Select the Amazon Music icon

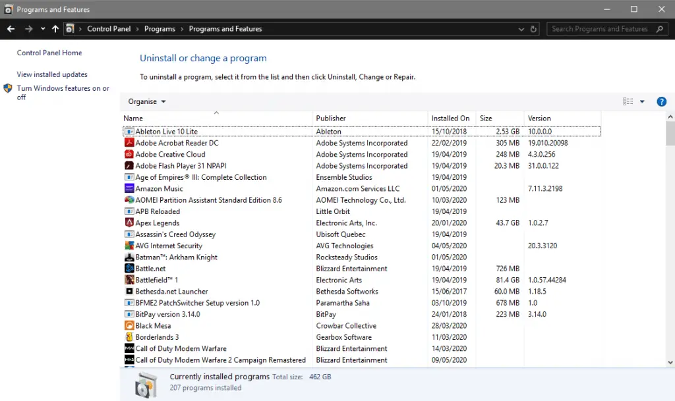(x=129, y=188)
